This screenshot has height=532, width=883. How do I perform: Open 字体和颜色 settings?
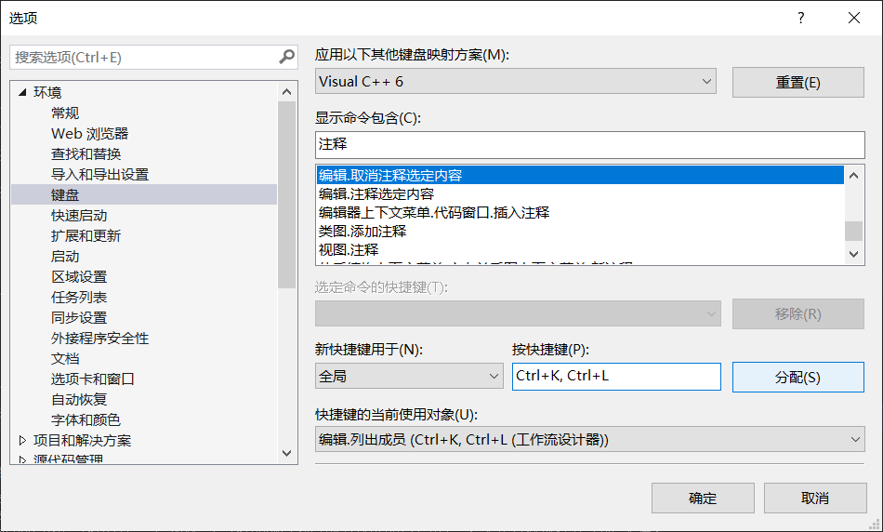(86, 419)
